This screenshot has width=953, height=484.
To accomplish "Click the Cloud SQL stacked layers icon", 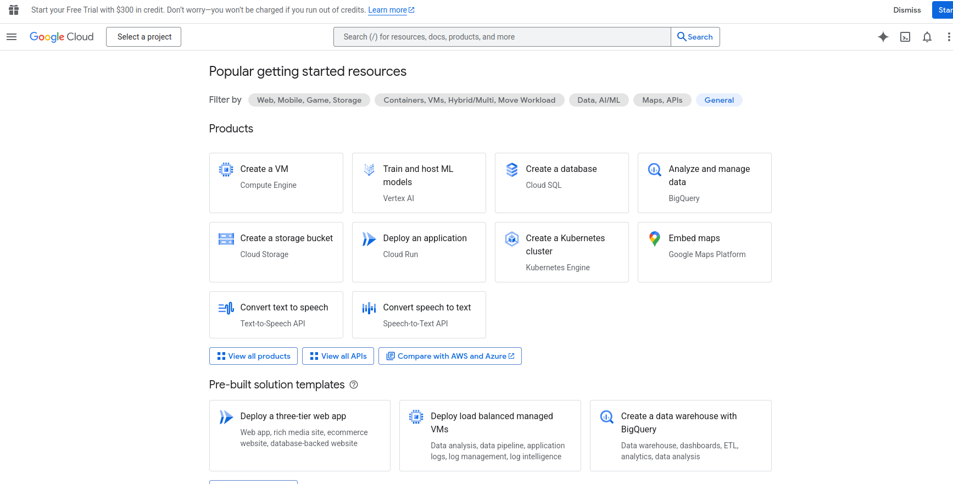I will [512, 170].
